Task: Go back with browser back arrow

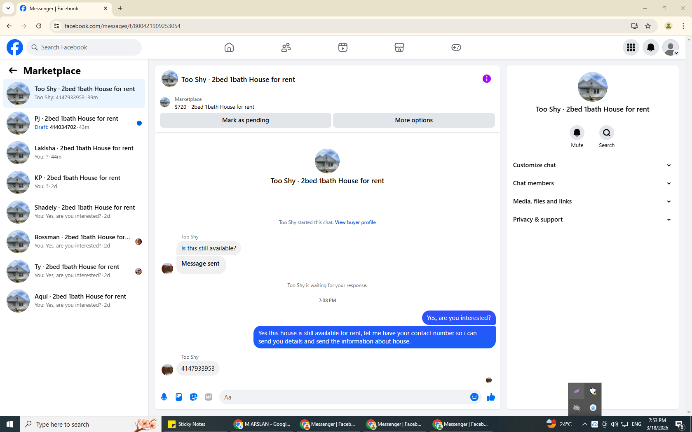Action: (9, 26)
